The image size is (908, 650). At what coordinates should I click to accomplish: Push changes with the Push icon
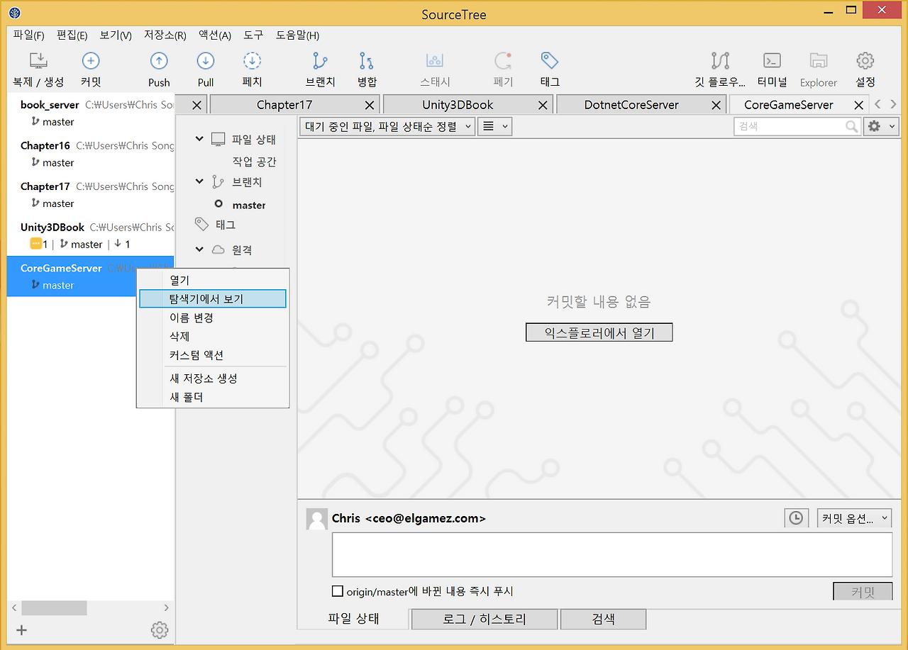[159, 61]
